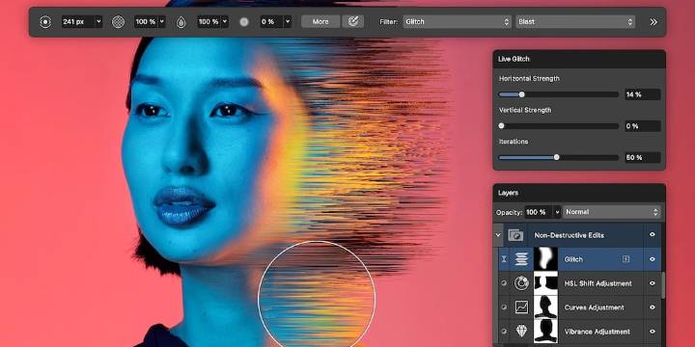
Task: Click the Live Glitch panel title
Action: (514, 59)
